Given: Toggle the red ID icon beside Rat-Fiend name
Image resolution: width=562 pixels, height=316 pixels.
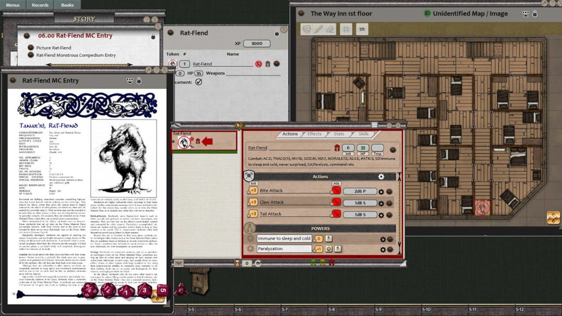Looking at the screenshot, I should pyautogui.click(x=259, y=64).
